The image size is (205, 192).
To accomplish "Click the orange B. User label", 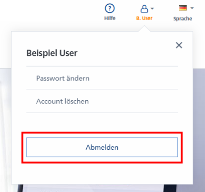I will click(x=144, y=18).
